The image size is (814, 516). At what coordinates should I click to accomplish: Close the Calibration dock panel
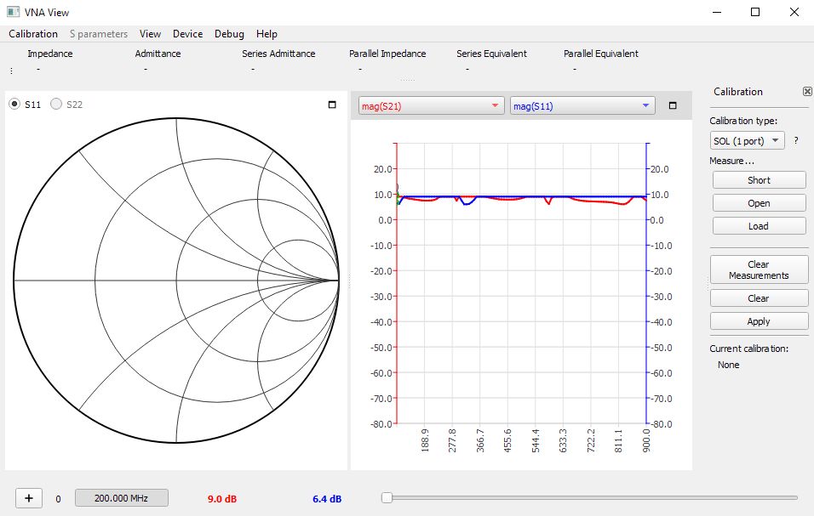[807, 92]
